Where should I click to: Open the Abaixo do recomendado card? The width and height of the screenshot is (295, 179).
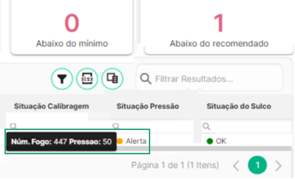(x=219, y=27)
